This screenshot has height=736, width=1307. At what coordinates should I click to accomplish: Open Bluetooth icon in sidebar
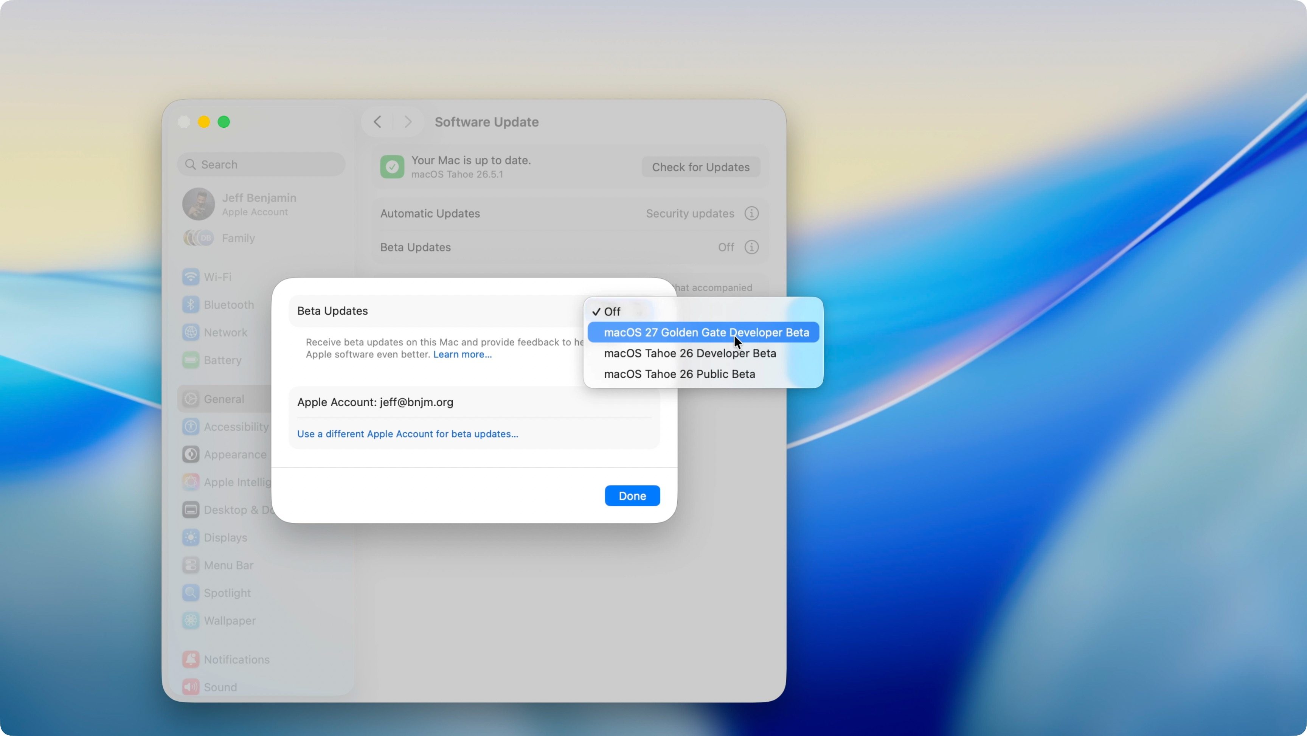191,304
